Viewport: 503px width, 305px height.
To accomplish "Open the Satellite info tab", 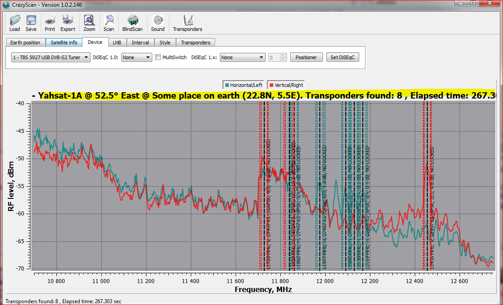I will [x=64, y=43].
